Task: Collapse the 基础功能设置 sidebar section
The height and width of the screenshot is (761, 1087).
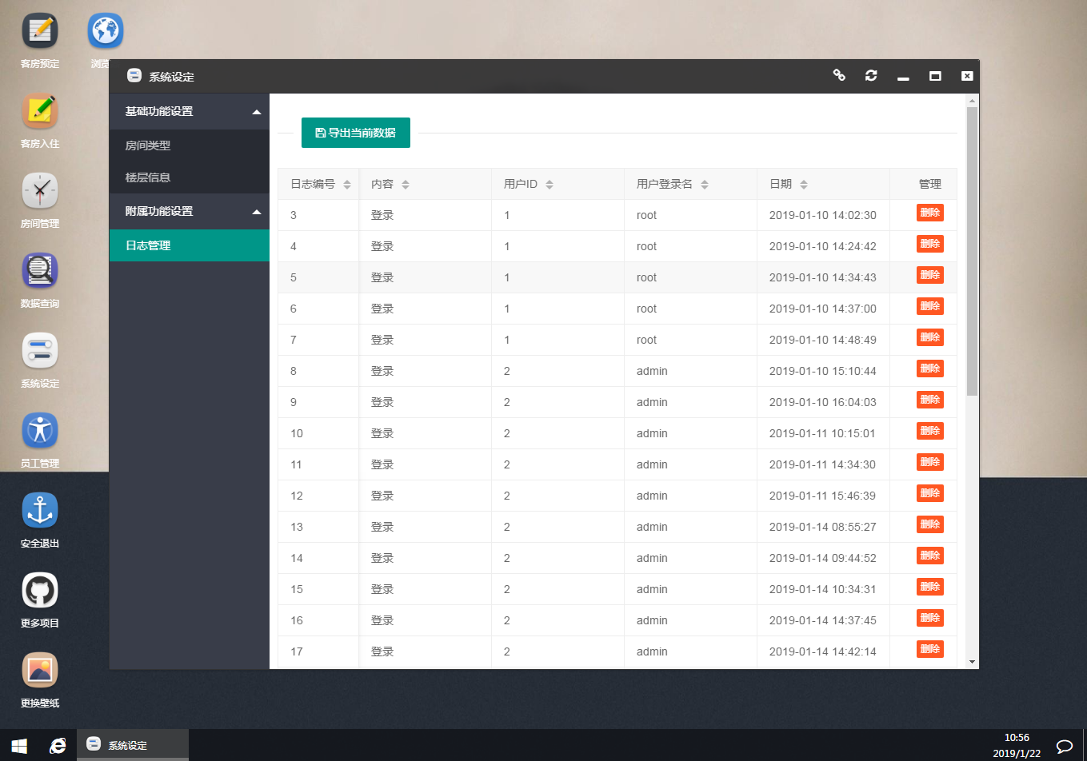Action: 257,112
